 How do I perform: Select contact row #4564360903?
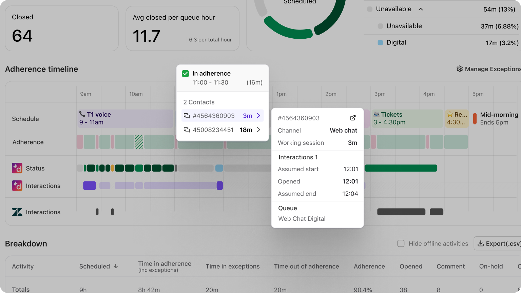click(223, 116)
